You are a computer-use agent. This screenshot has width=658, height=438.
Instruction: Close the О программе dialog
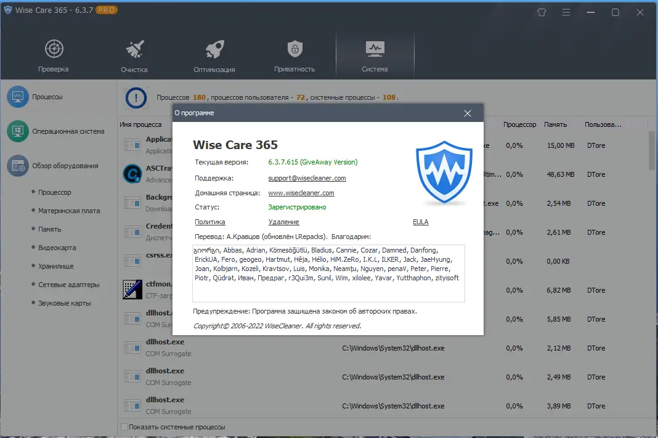pos(468,113)
